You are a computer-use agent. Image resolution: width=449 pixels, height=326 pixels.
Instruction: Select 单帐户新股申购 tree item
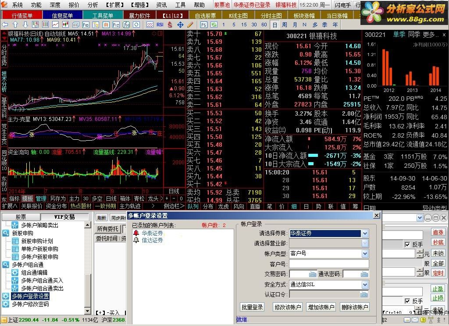click(39, 249)
